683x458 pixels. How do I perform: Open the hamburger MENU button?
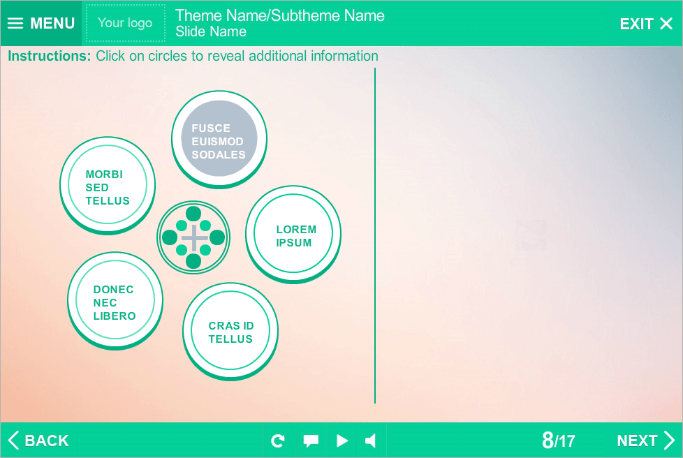[41, 23]
